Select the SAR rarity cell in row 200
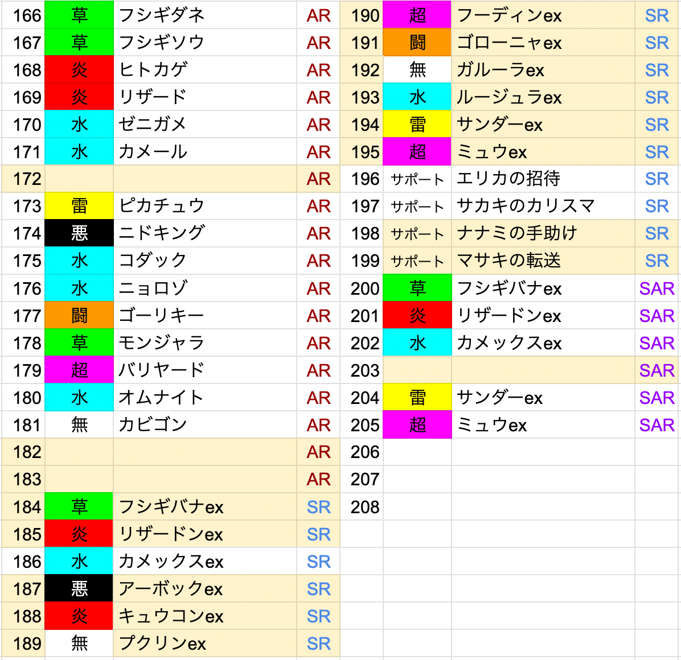681x660 pixels. (657, 288)
